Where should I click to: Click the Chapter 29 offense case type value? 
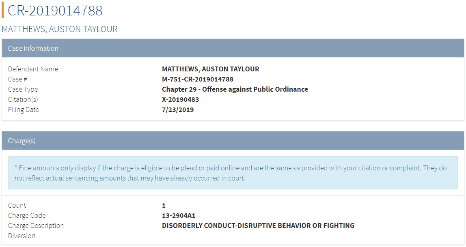[235, 89]
